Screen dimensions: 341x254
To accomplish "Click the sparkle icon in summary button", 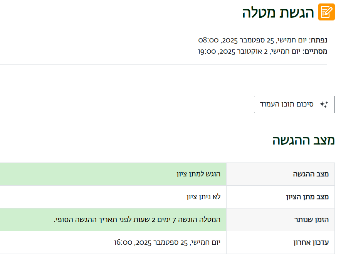I will (x=324, y=105).
